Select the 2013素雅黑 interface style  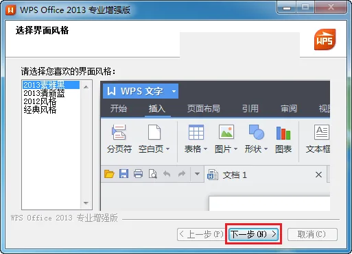pos(51,85)
